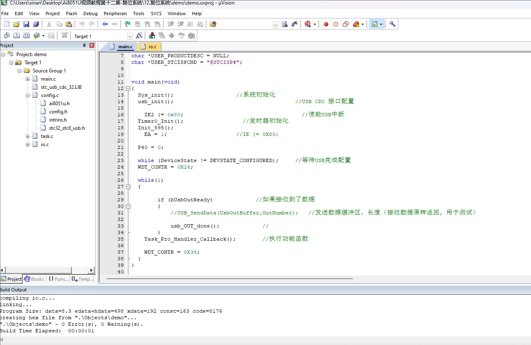This screenshot has width=531, height=345.
Task: Toggle breakpoint with the solid red circle
Action: 326,24
